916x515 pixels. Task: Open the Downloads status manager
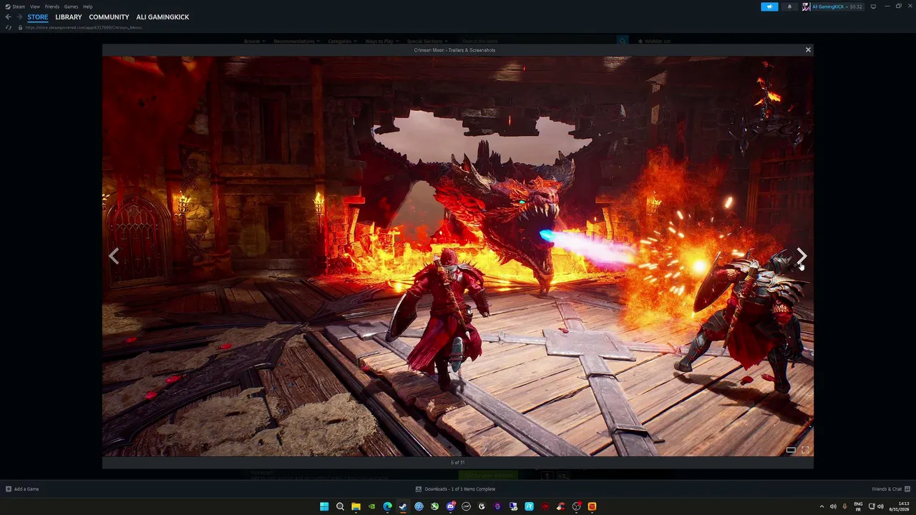click(x=456, y=489)
